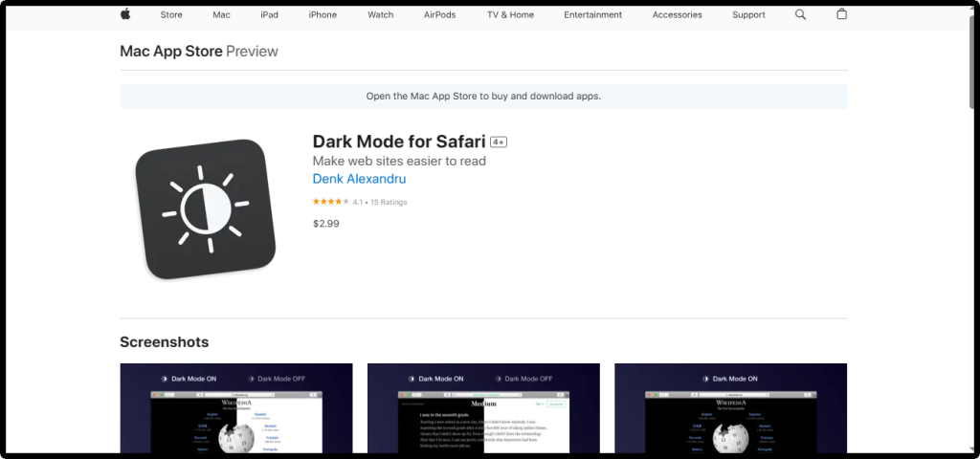Click the star rating icons

point(330,202)
